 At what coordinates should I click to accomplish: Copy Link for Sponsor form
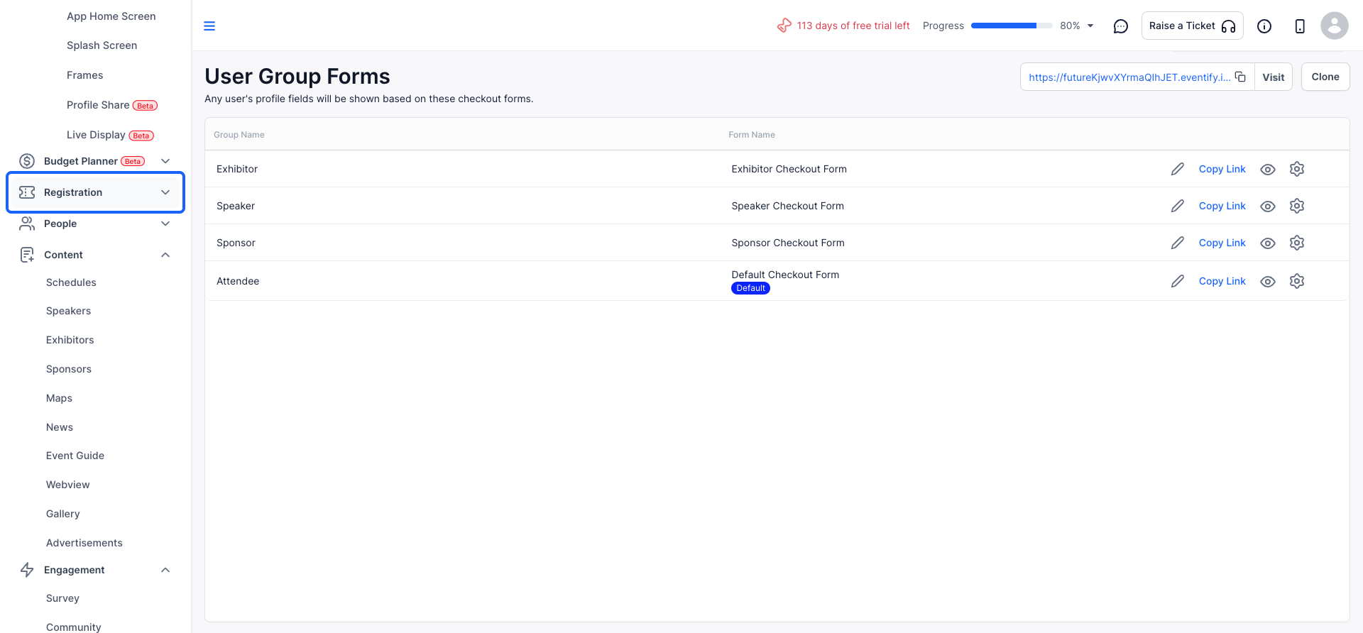coord(1222,243)
